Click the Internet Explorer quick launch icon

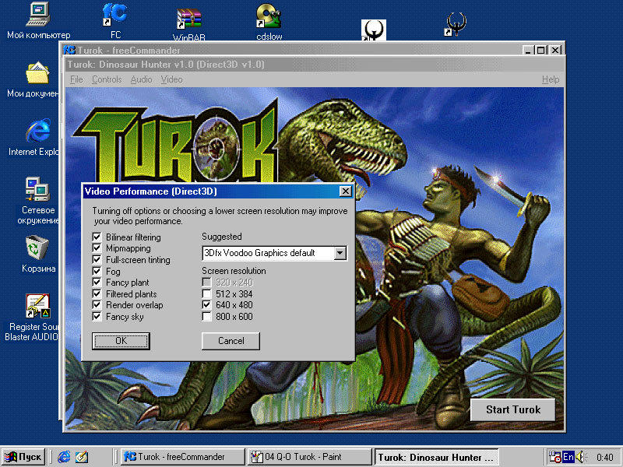click(65, 457)
